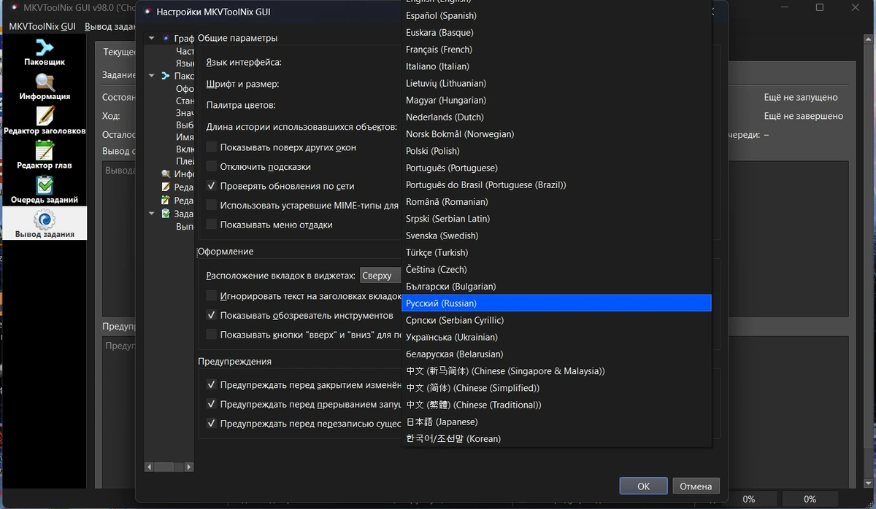Enable Отключить подсказки checkbox
Screen dimensions: 876x509
click(x=212, y=167)
